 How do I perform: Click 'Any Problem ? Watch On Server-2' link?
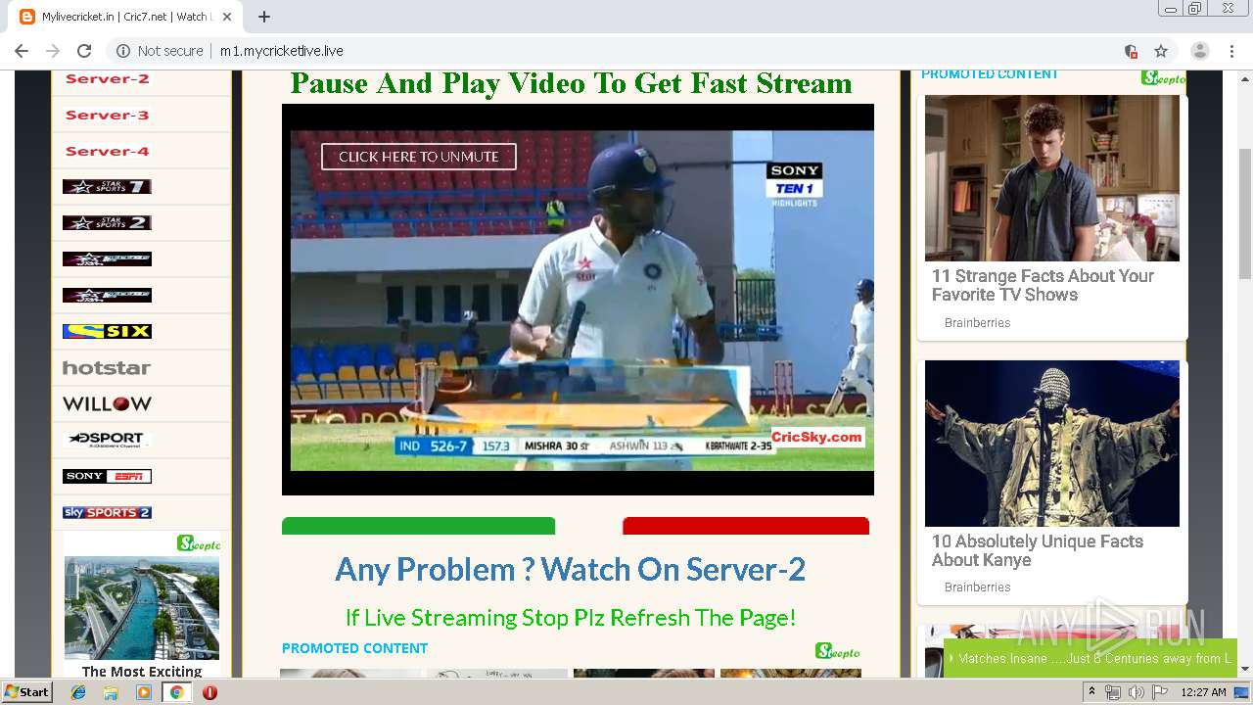pos(571,569)
